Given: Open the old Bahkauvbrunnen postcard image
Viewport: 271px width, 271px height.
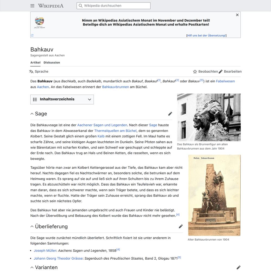Looking at the screenshot, I should click(214, 195).
